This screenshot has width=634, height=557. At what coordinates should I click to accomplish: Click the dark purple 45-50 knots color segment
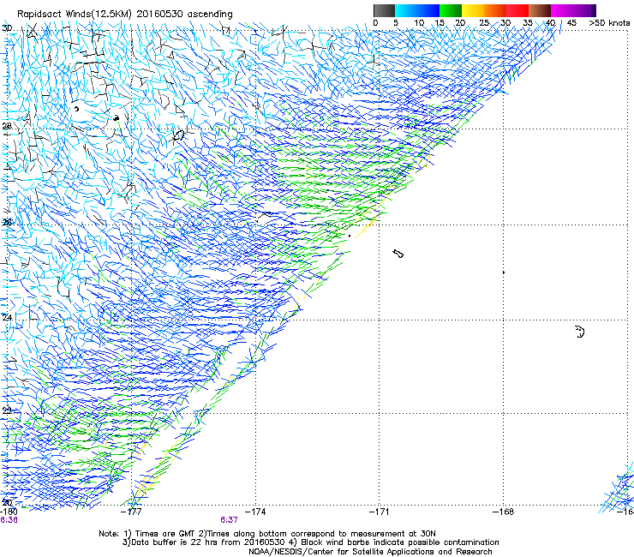(584, 10)
